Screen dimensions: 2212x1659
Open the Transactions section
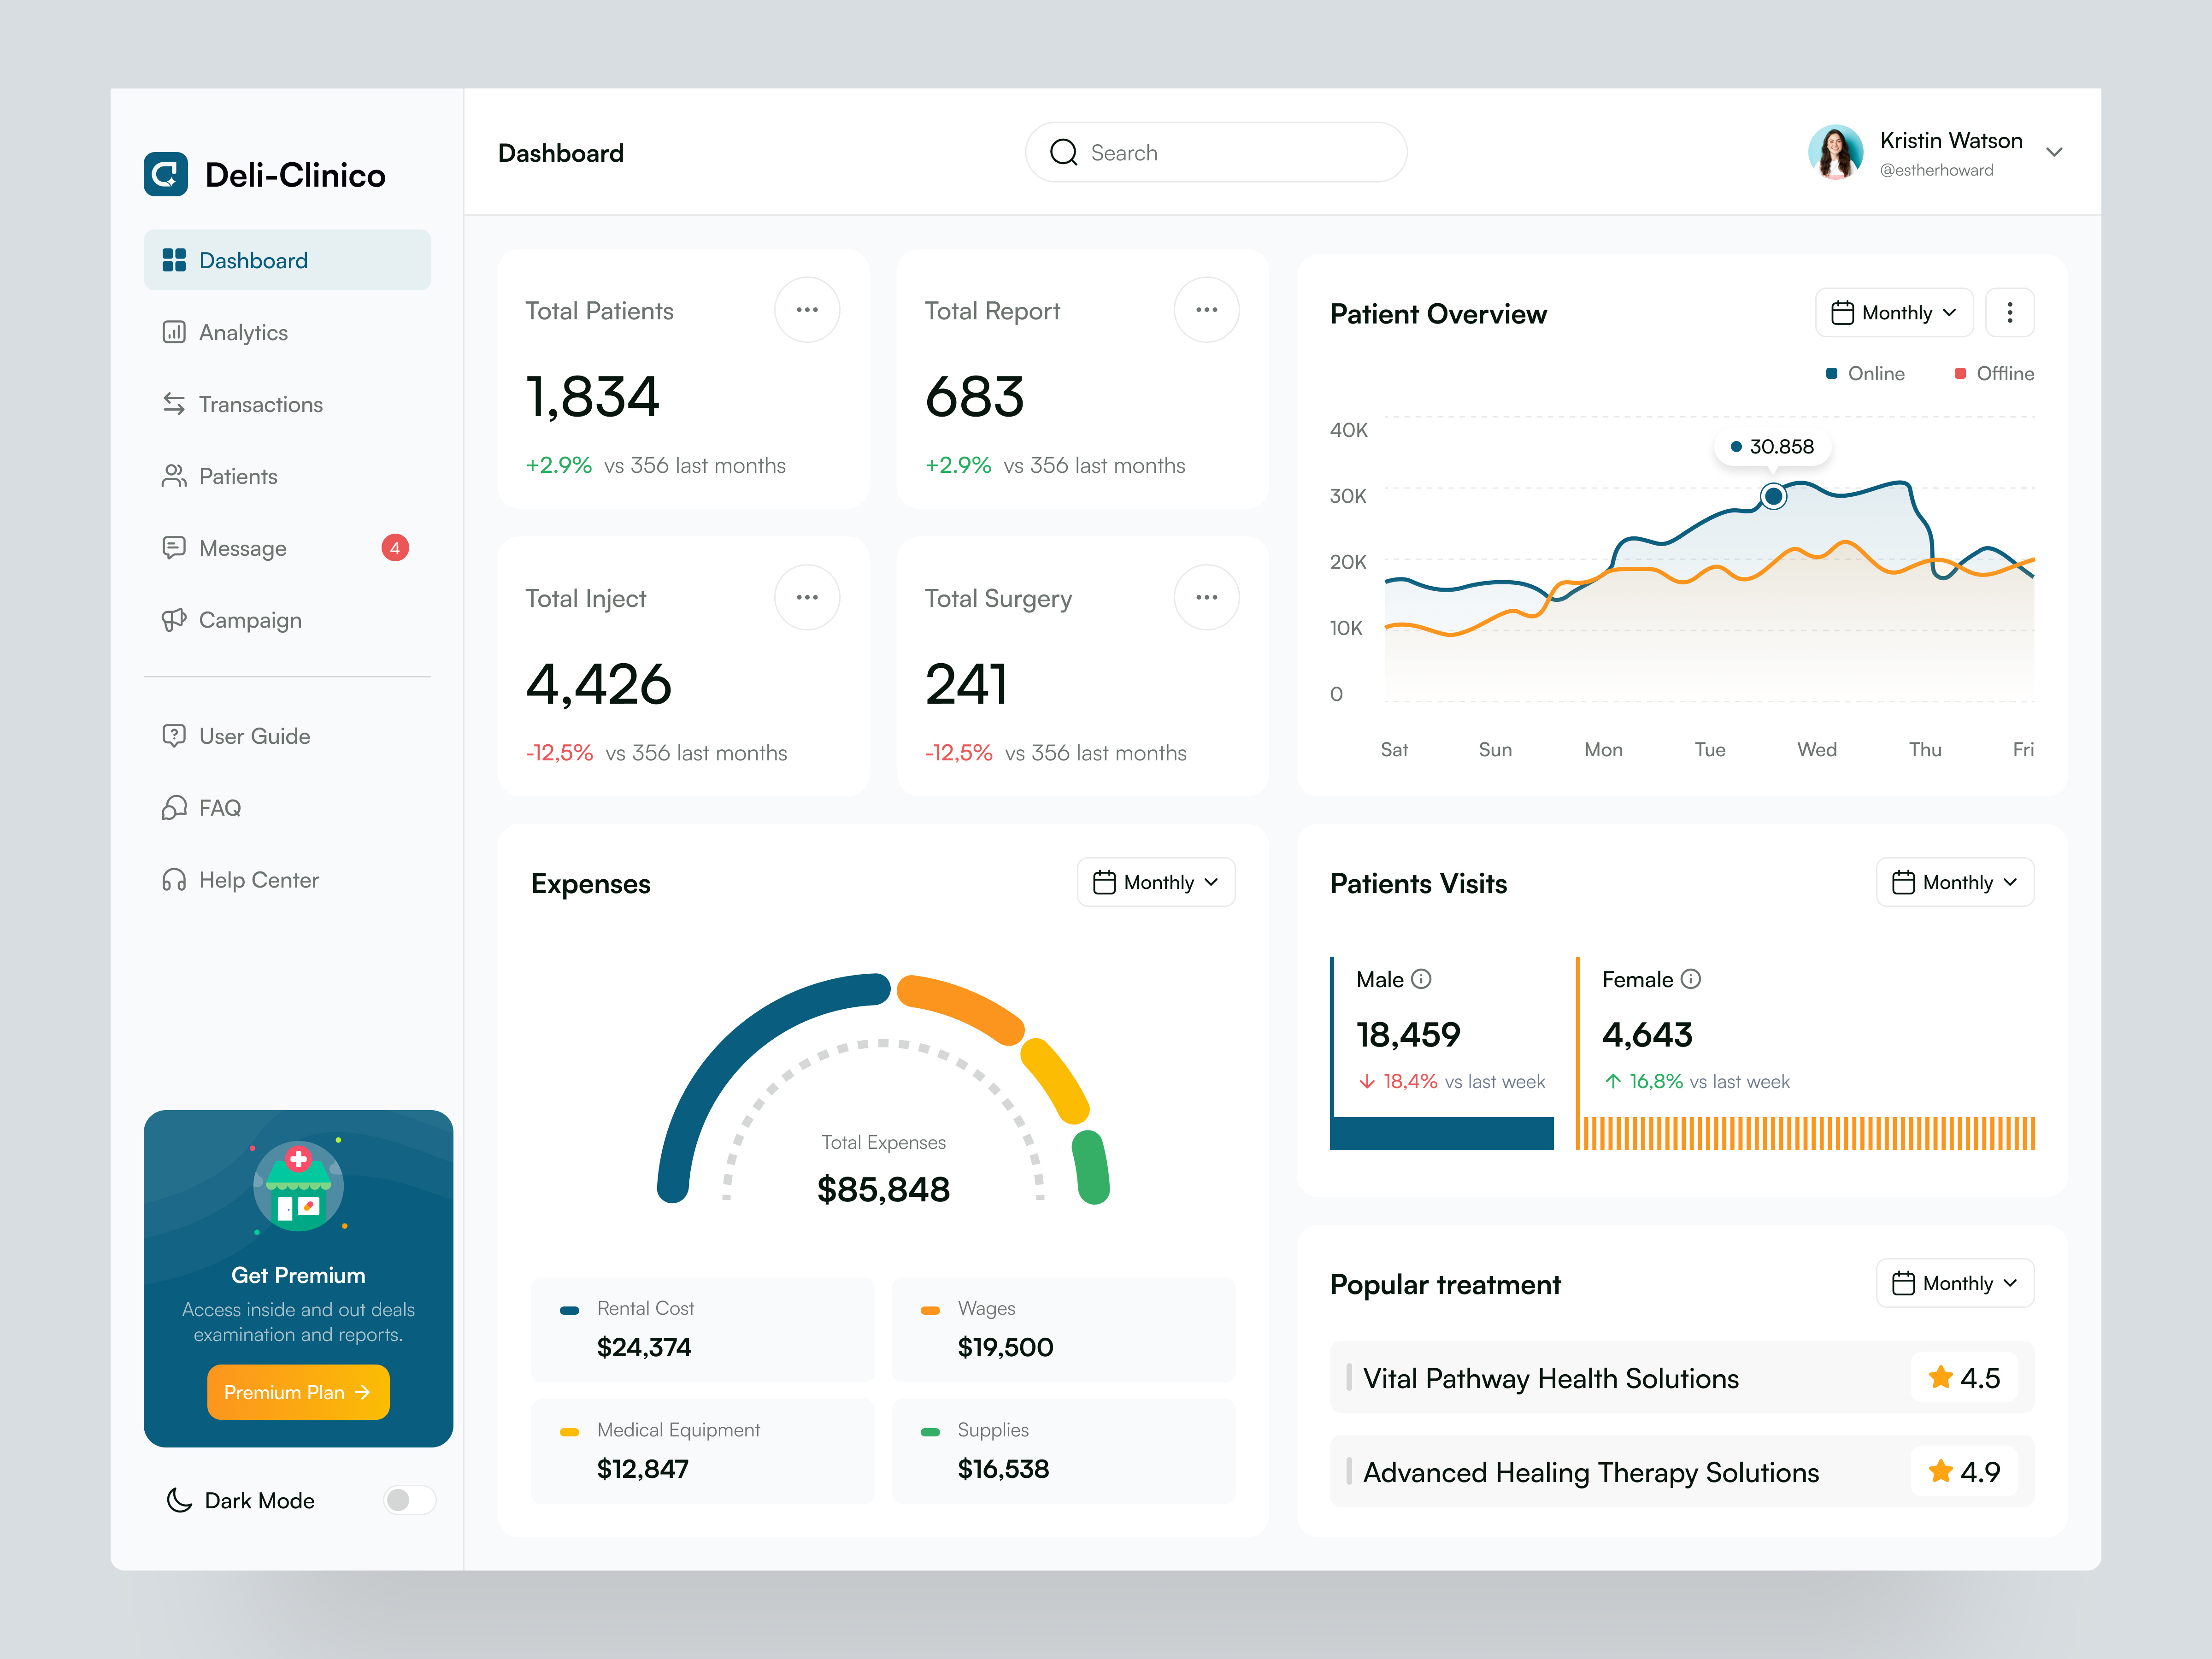[260, 404]
